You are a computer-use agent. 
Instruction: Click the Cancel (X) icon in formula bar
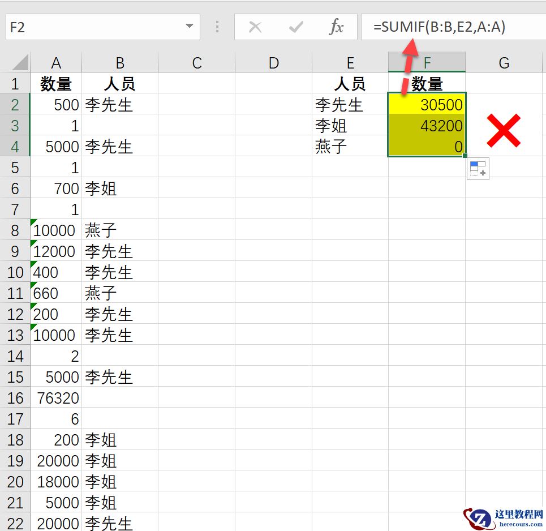coord(256,27)
